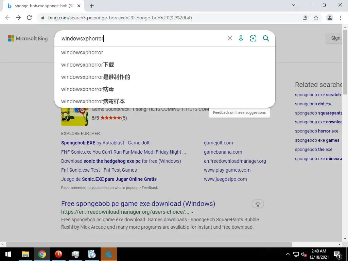
Task: Open a new Chrome tab
Action: (x=92, y=6)
